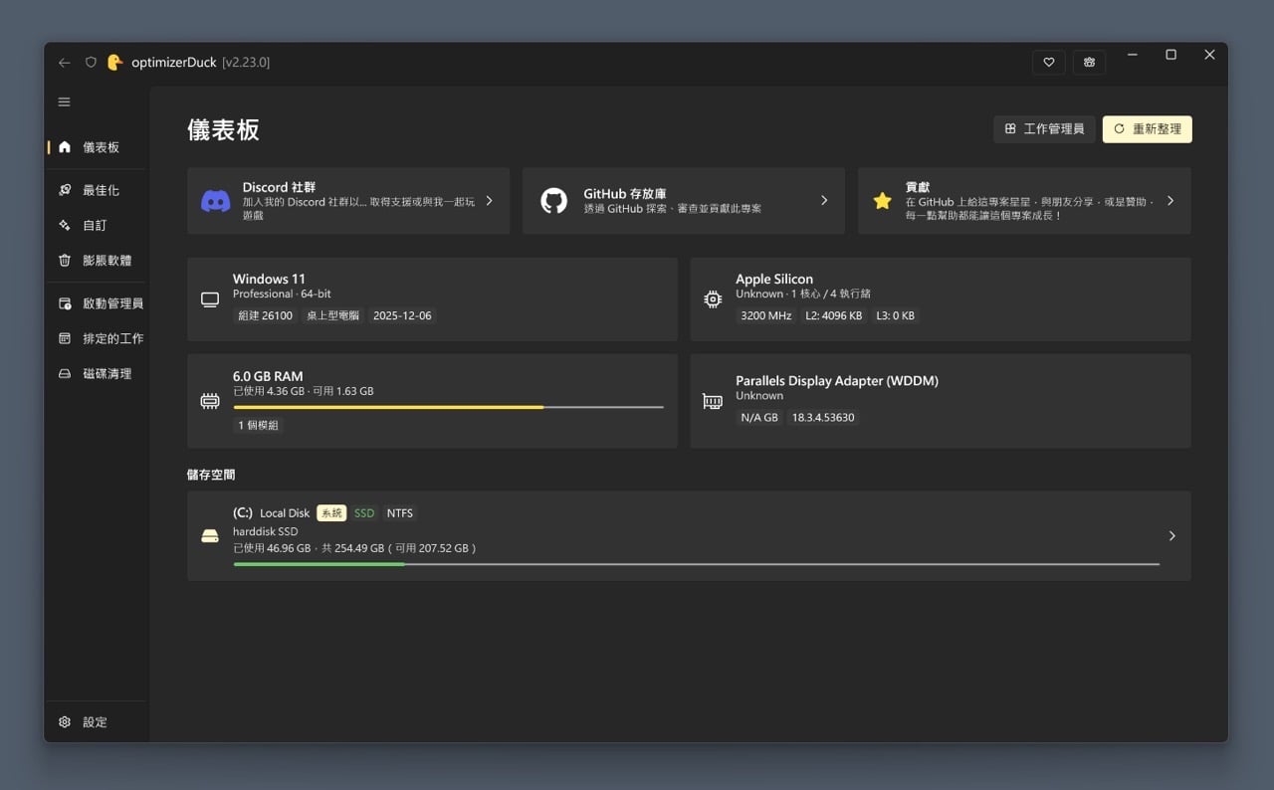The image size is (1274, 790).
Task: Click the L3: 0 KB badge
Action: click(x=895, y=315)
